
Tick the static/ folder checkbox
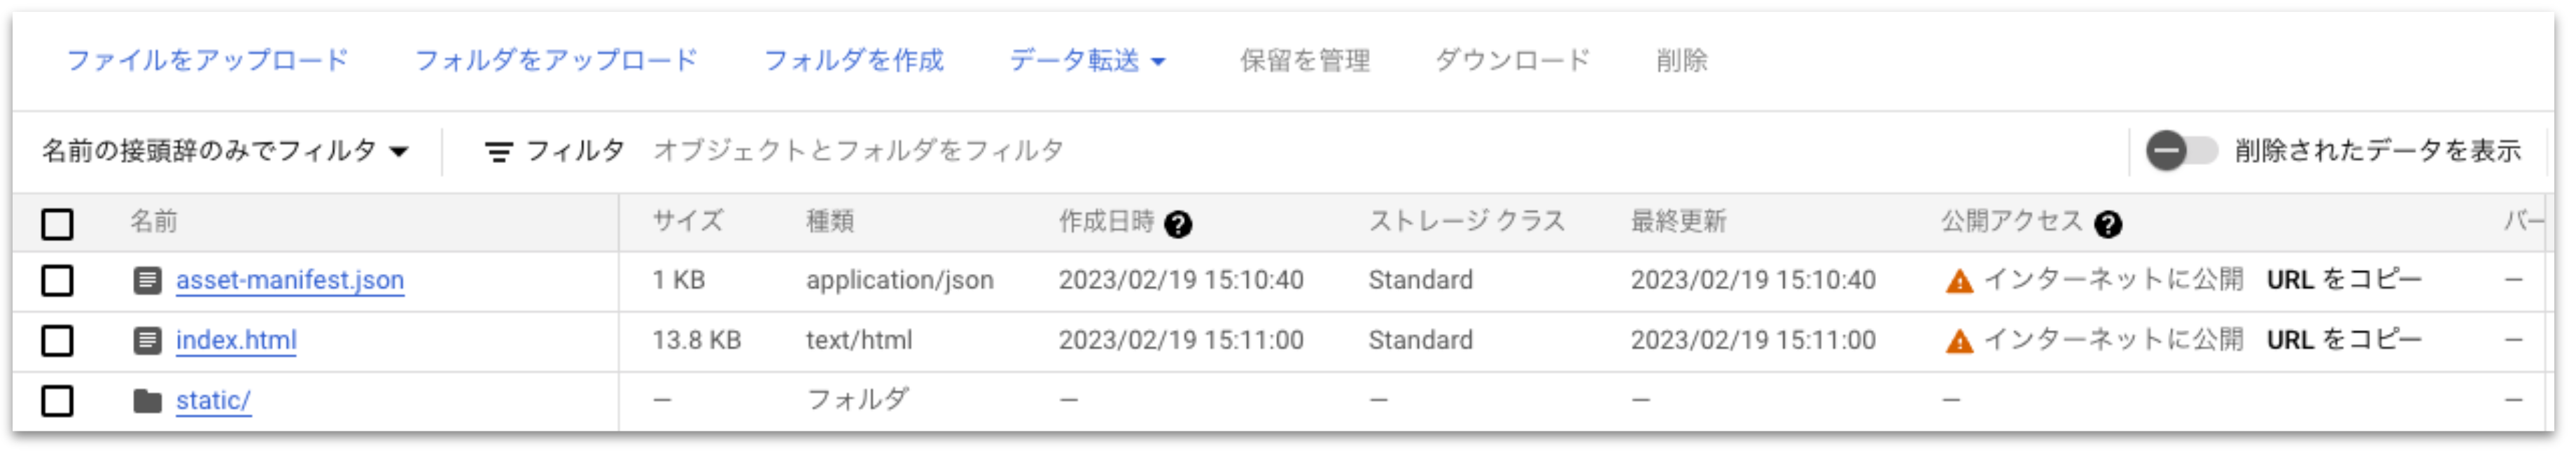(57, 401)
